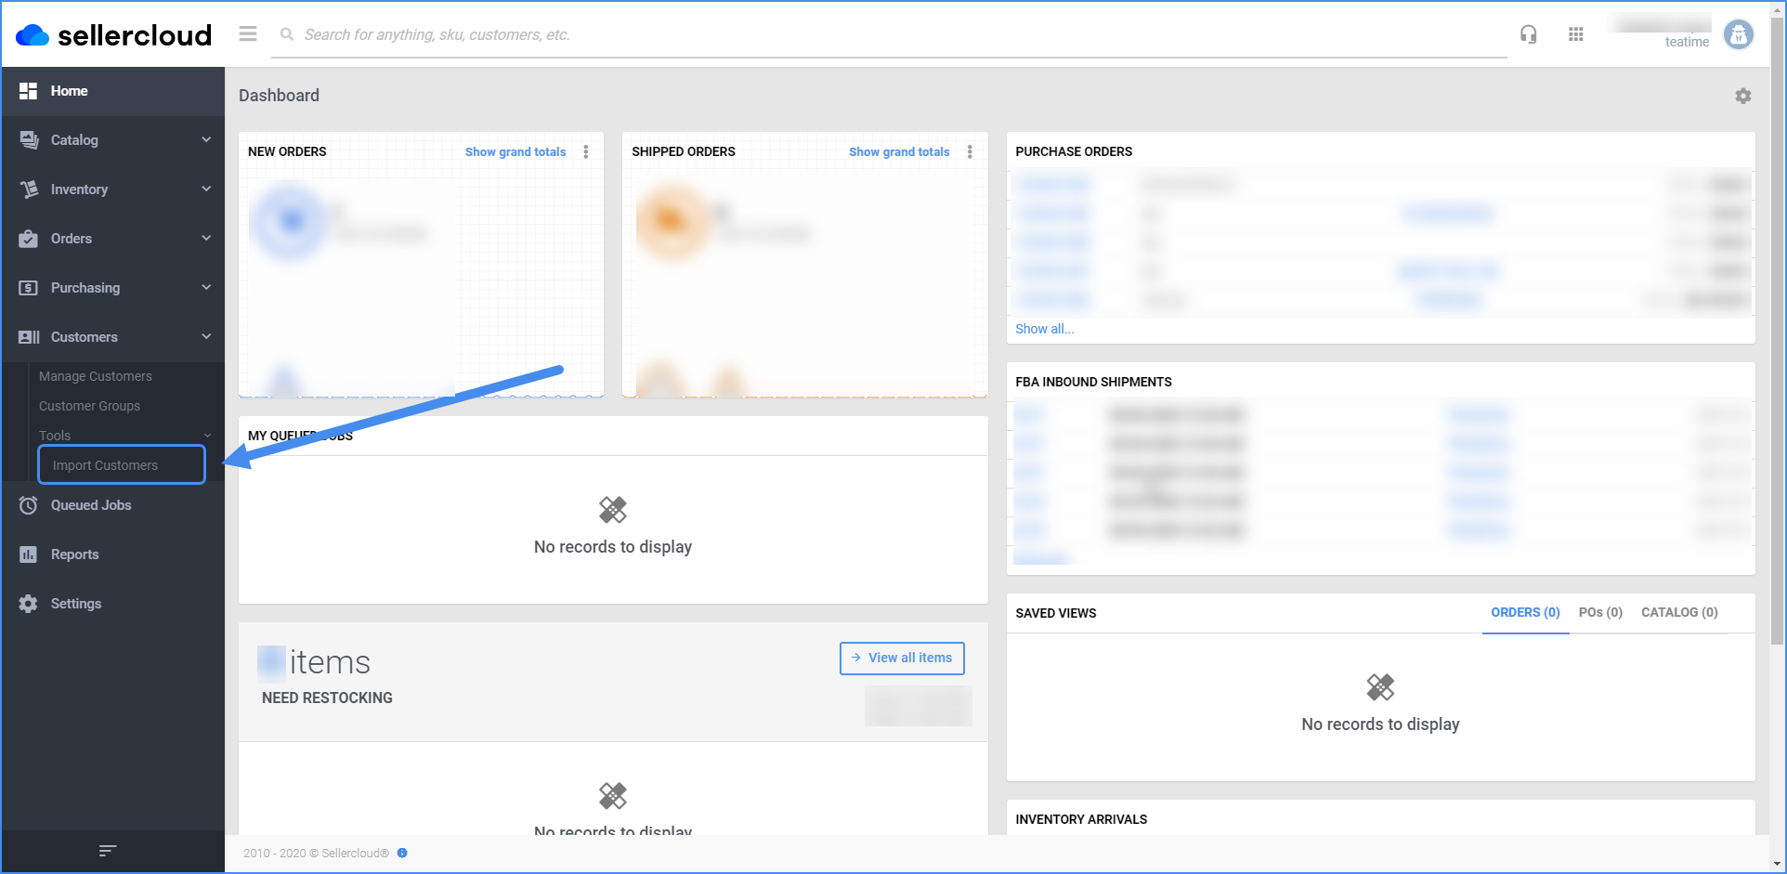
Task: Go to Home in sidebar
Action: click(112, 91)
